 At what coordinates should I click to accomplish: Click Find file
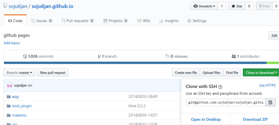coord(232,73)
